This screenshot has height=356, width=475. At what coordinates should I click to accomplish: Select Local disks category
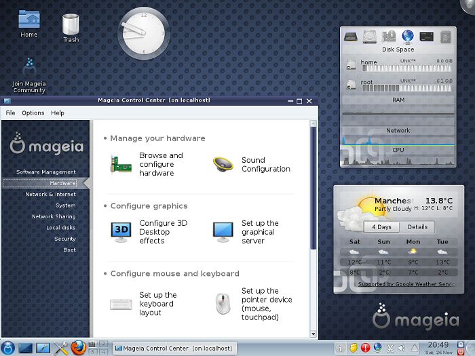tap(61, 228)
